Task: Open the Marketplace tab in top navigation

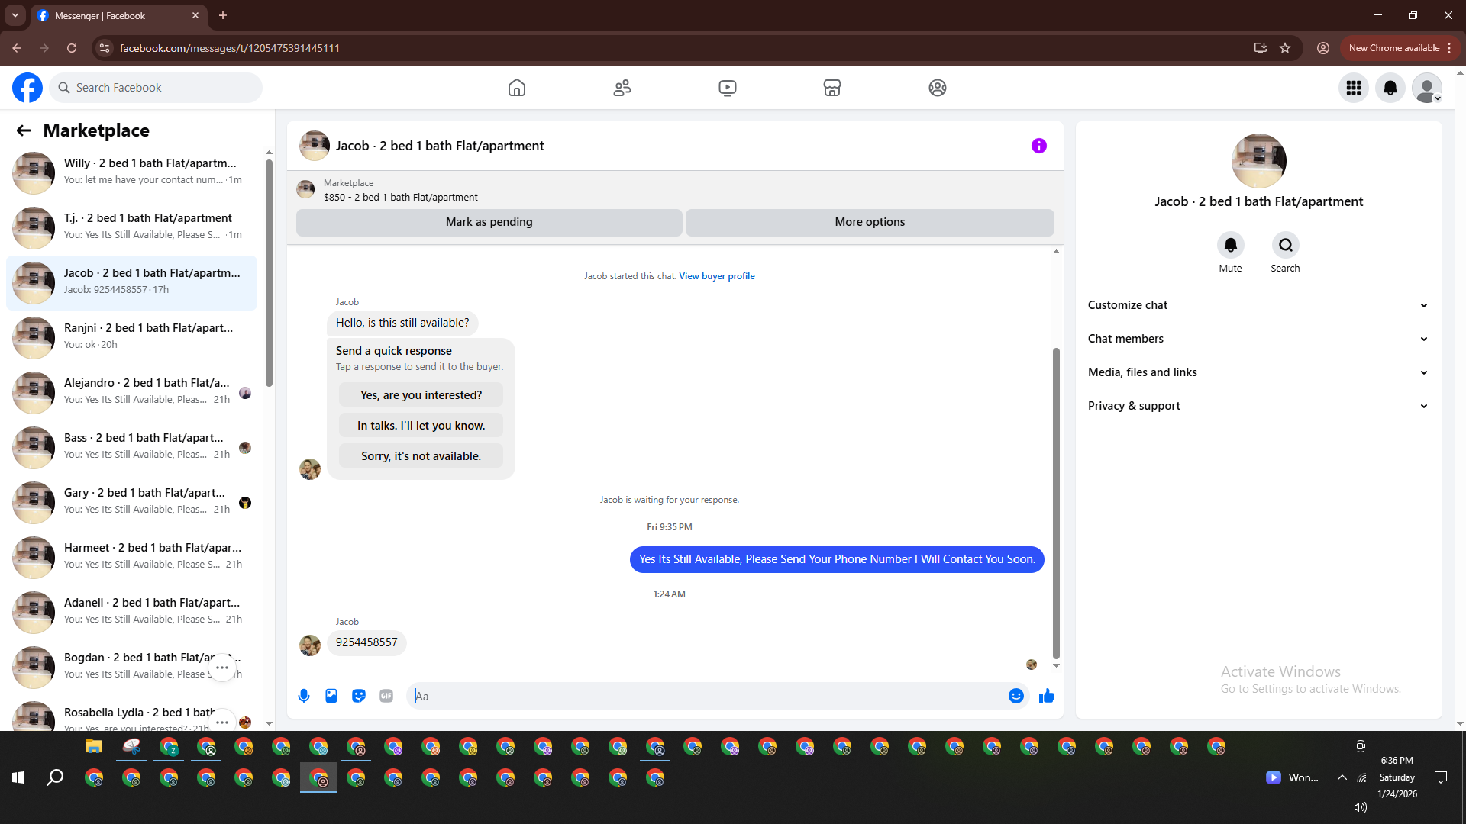Action: (831, 88)
